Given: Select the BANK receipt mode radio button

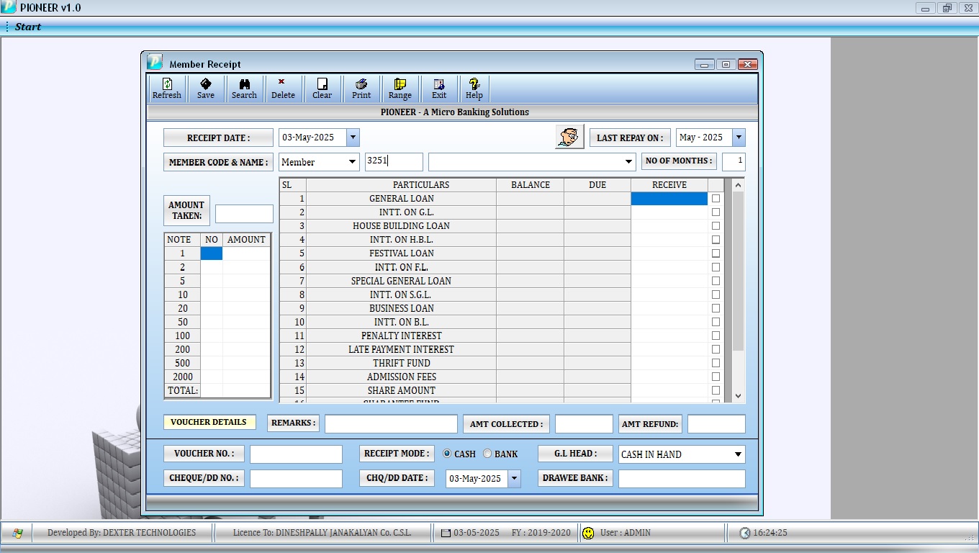Looking at the screenshot, I should (487, 454).
